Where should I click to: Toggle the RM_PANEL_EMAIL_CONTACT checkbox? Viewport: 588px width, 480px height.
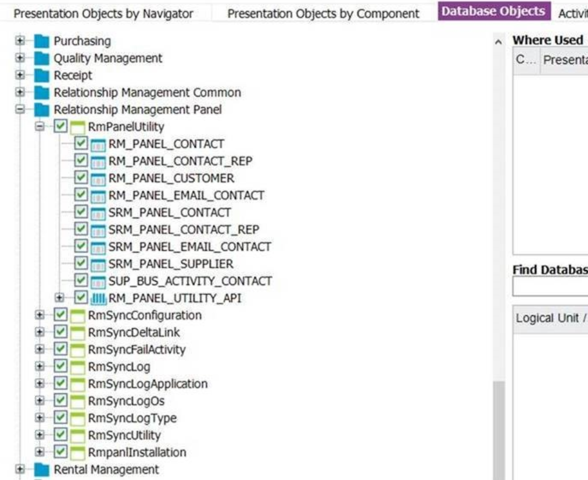tap(81, 194)
